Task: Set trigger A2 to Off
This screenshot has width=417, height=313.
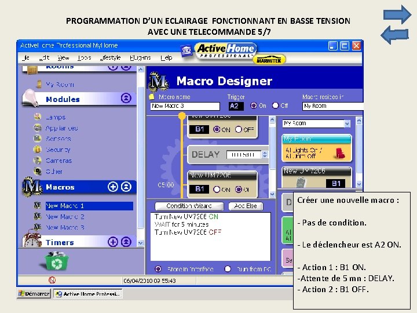Action: pyautogui.click(x=275, y=105)
